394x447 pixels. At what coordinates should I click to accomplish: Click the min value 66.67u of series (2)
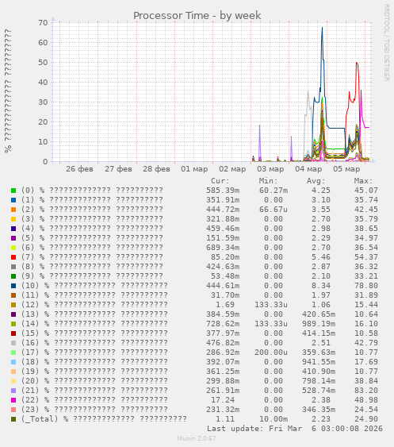[x=274, y=210]
